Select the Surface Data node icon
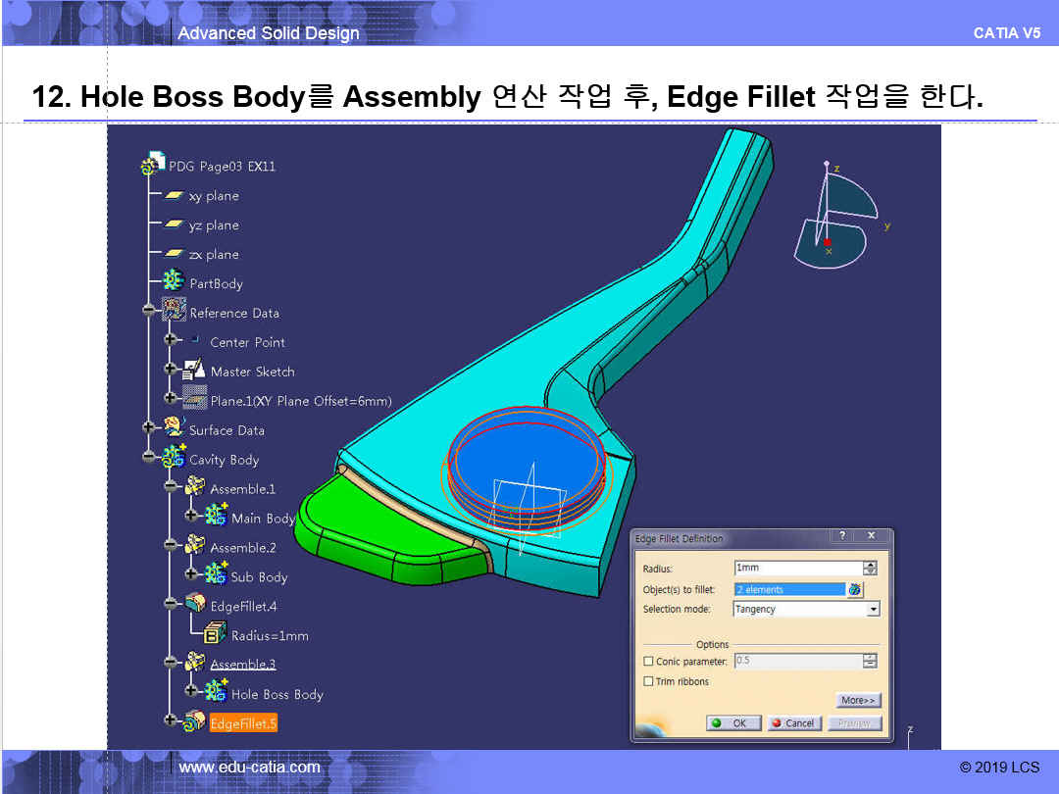Image resolution: width=1059 pixels, height=794 pixels. pos(174,429)
